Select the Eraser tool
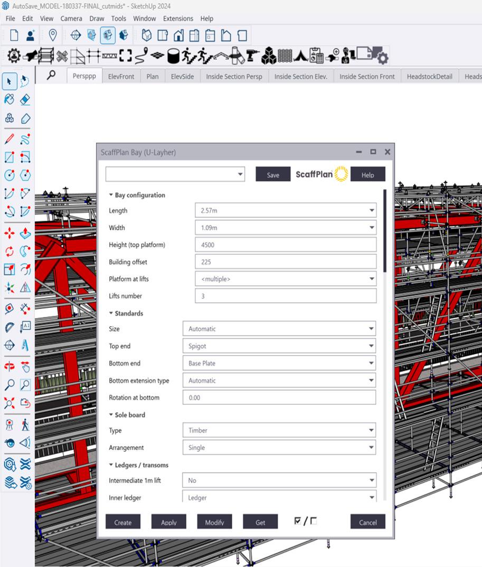Viewport: 482px width, 567px height. (25, 99)
